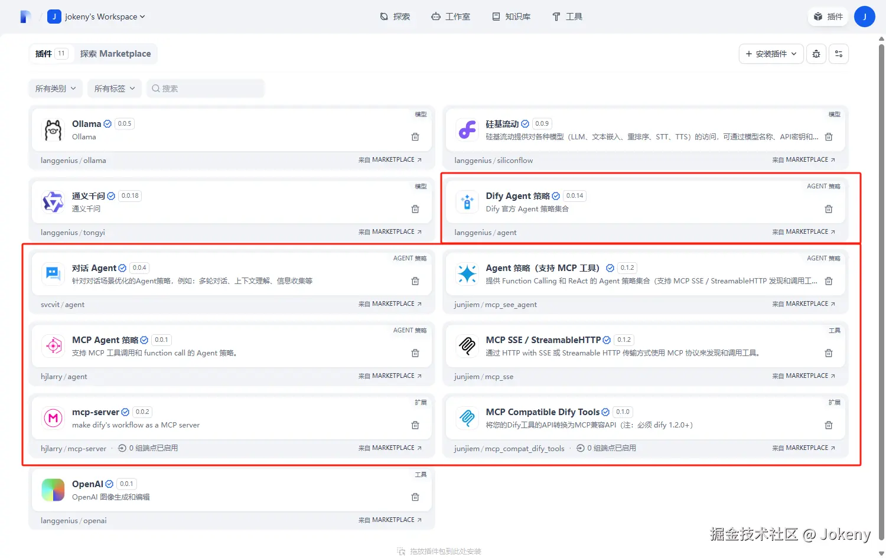Image resolution: width=886 pixels, height=558 pixels.
Task: Click the Agent 策略 MCP star icon
Action: point(467,274)
